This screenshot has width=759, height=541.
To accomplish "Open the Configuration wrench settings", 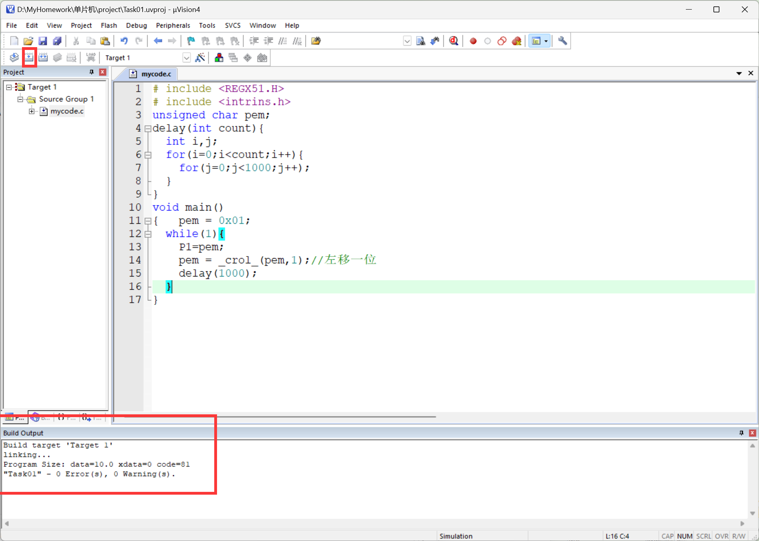I will [562, 41].
